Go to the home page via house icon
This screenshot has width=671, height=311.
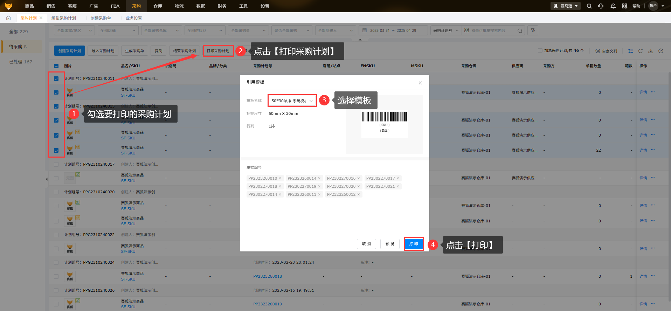(8, 18)
